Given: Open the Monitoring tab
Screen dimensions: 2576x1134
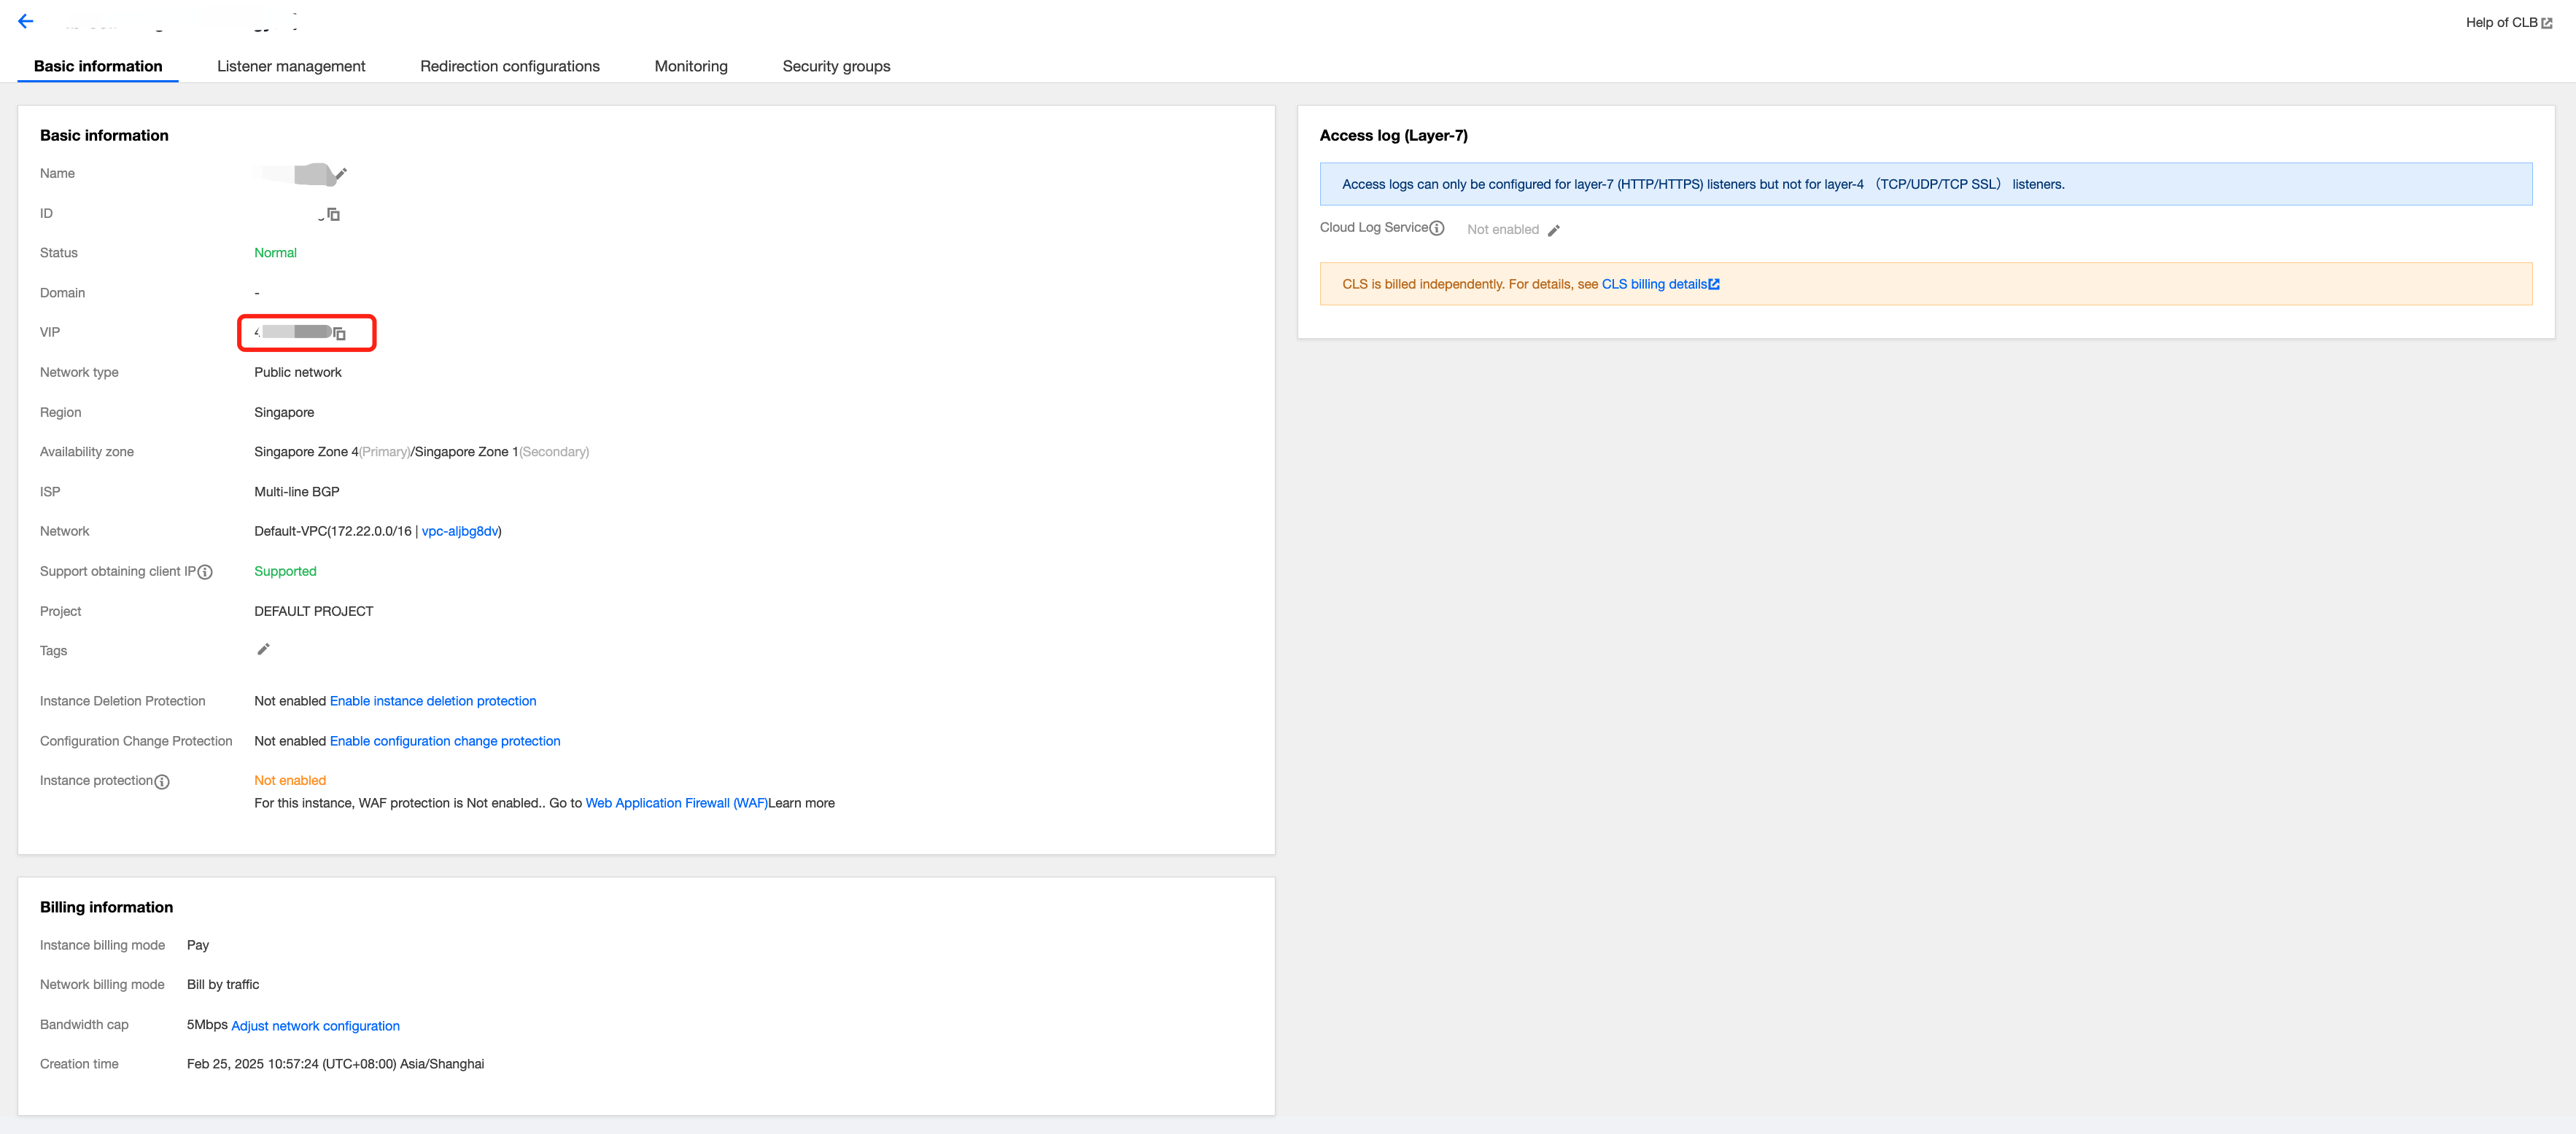Looking at the screenshot, I should coord(691,66).
